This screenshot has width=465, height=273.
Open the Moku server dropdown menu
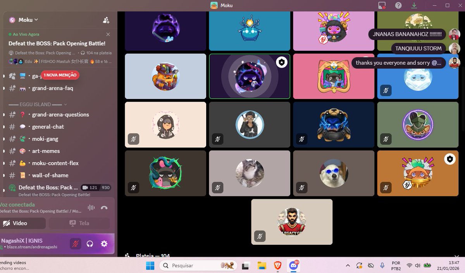pos(28,20)
